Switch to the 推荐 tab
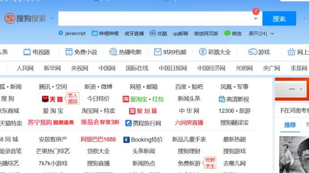309x173 pixels. coord(290,125)
